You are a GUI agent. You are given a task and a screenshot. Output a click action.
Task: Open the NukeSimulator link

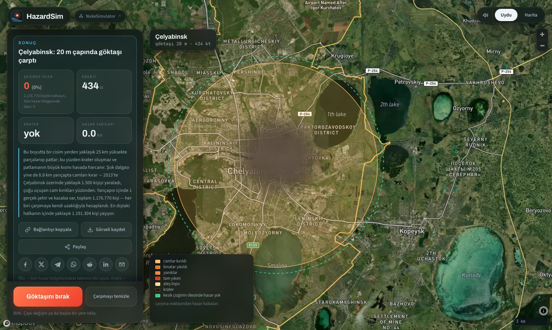click(x=100, y=16)
